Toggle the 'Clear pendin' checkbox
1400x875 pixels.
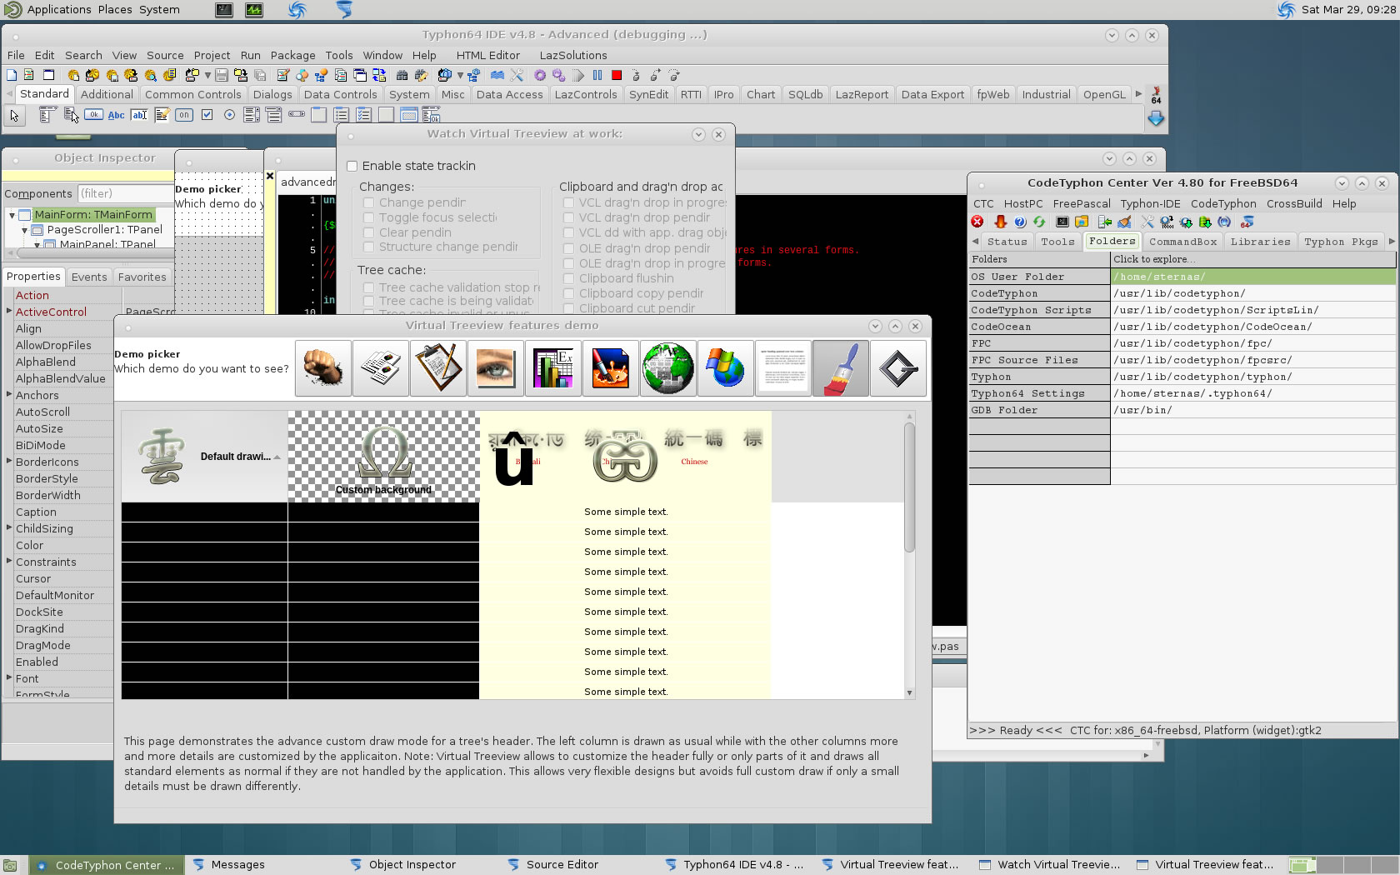pyautogui.click(x=368, y=232)
